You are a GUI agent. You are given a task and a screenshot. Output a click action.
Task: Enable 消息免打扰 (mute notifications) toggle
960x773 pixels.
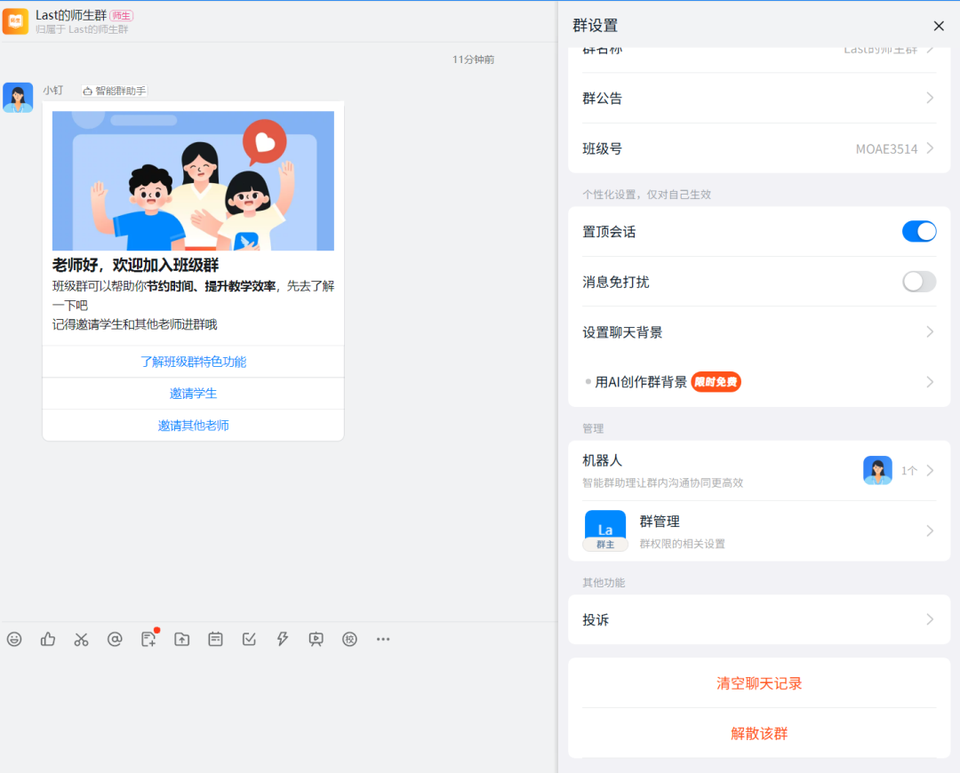[919, 282]
